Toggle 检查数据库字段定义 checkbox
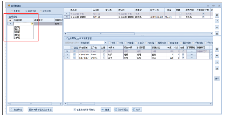The image size is (225, 115). (75, 110)
